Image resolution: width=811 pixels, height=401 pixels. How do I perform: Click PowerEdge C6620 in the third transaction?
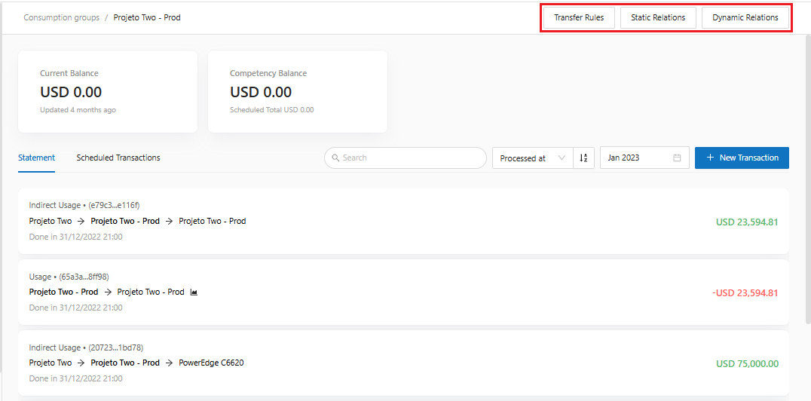point(211,363)
